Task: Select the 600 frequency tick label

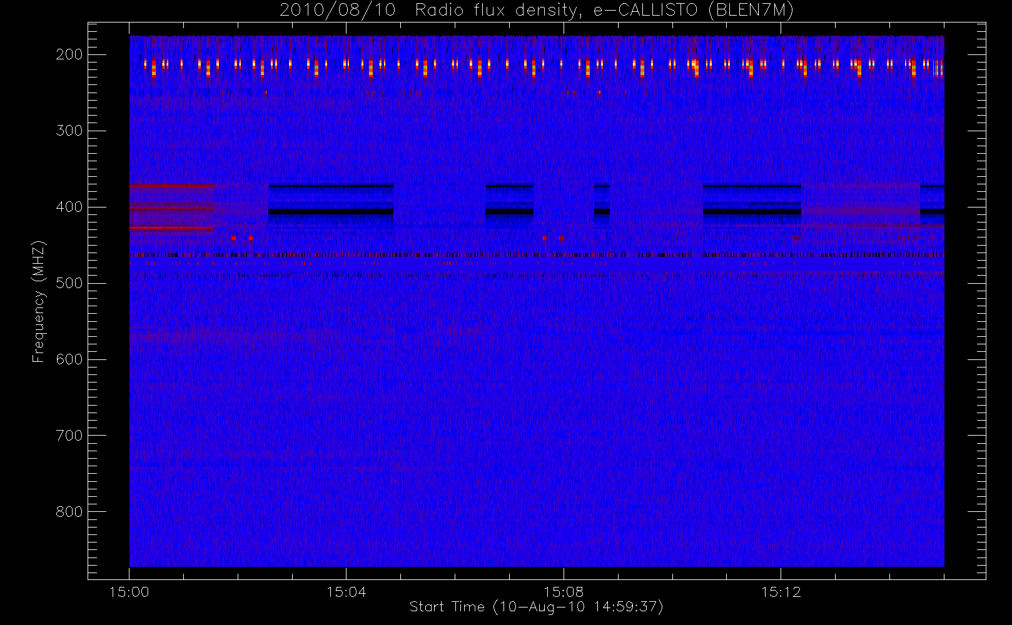Action: click(69, 359)
